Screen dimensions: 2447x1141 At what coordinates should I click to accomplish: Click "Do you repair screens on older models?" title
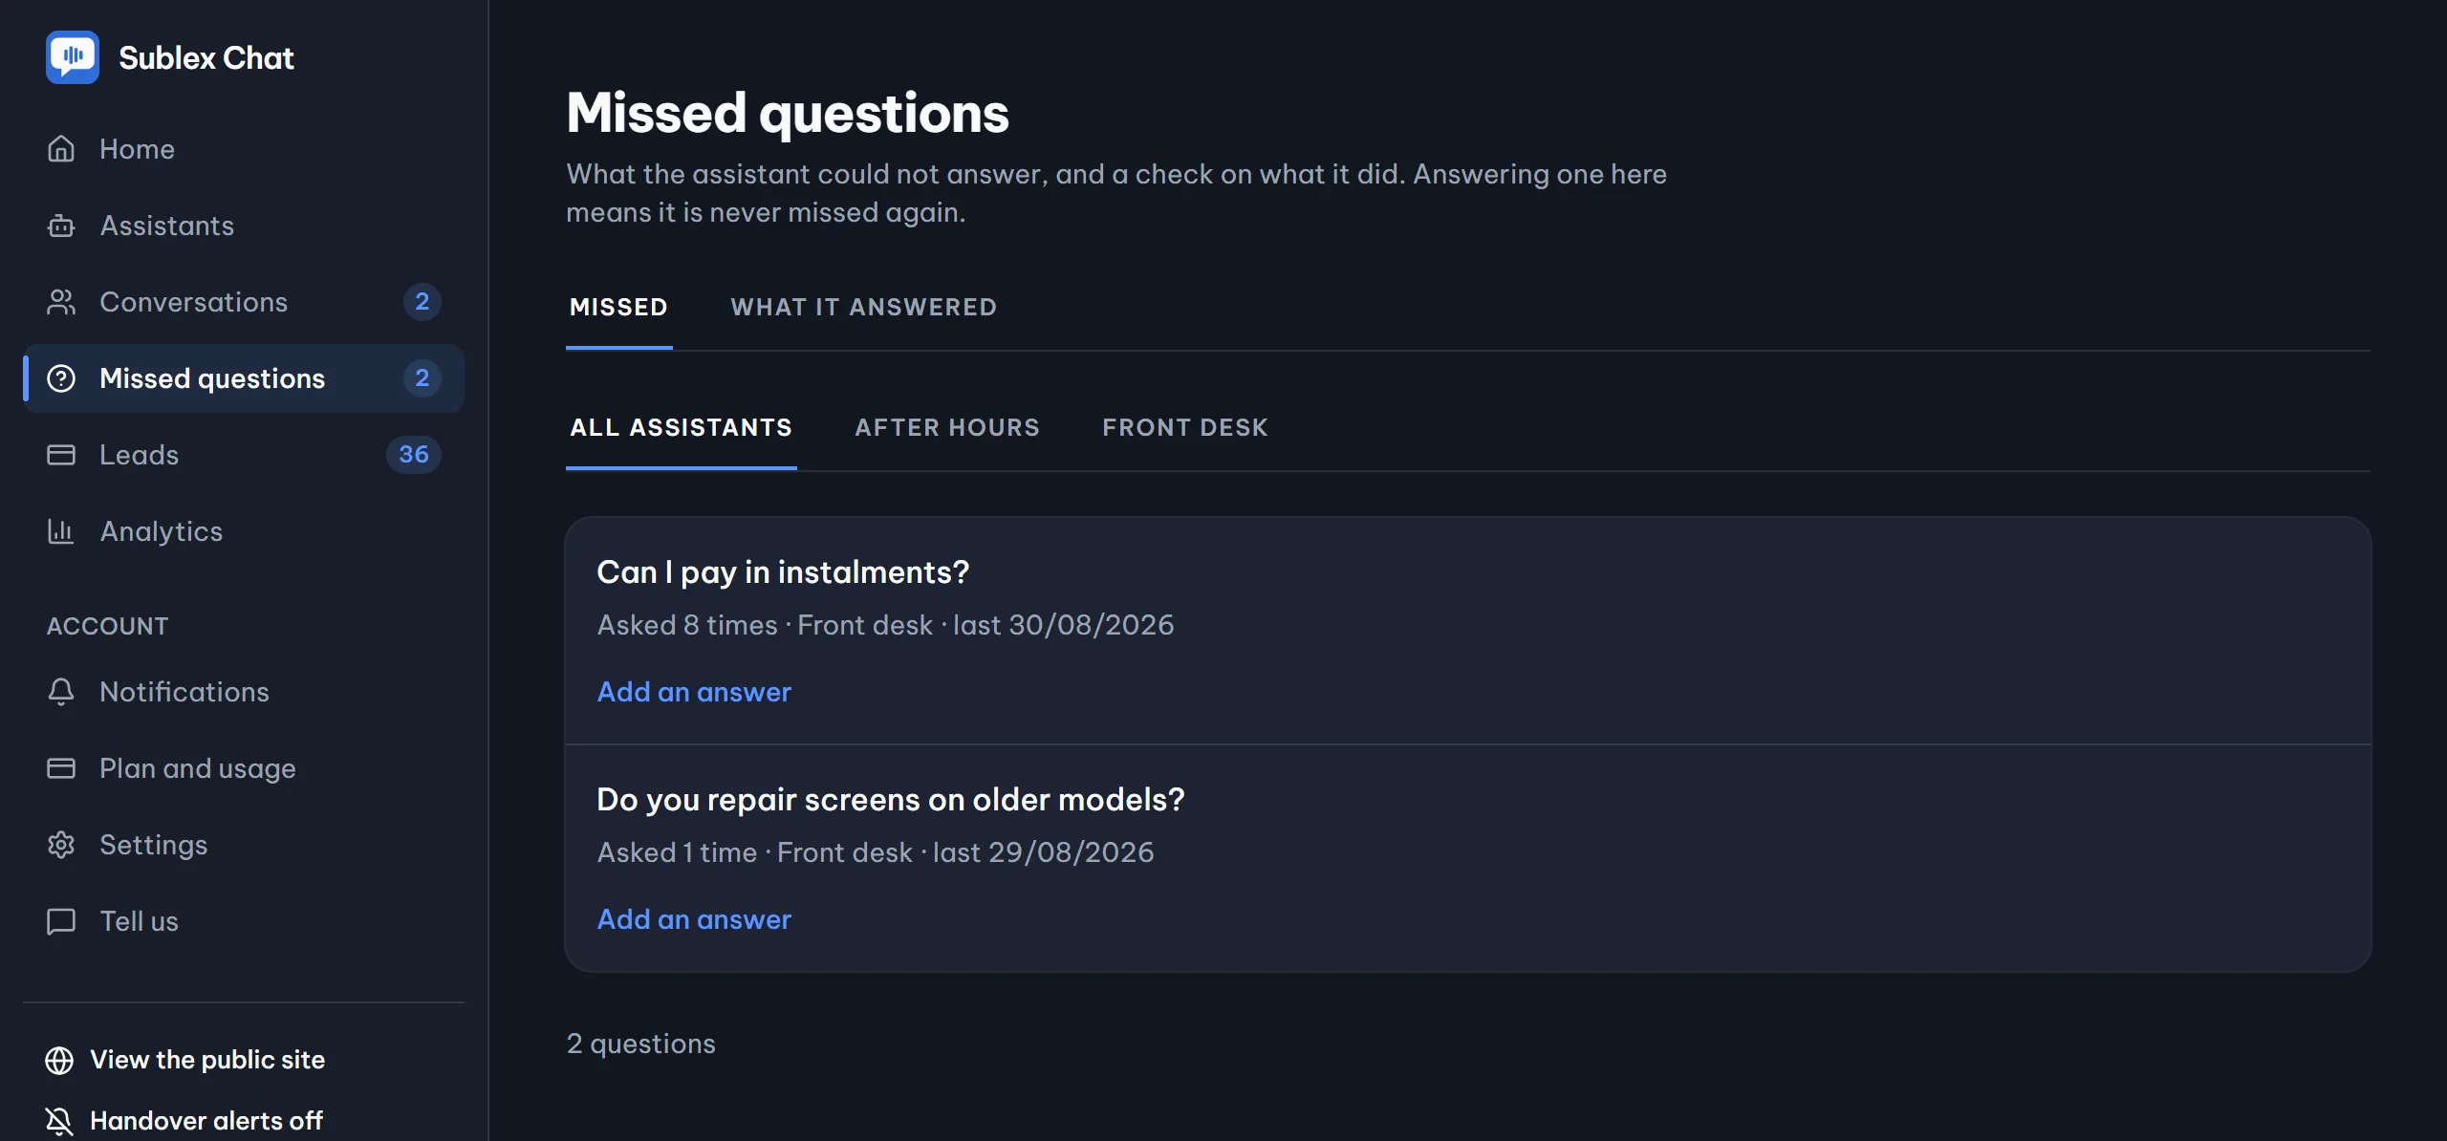tap(890, 800)
